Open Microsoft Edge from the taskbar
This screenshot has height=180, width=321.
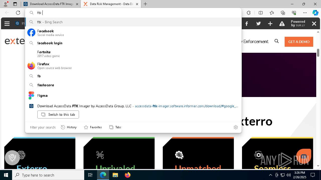[103, 175]
